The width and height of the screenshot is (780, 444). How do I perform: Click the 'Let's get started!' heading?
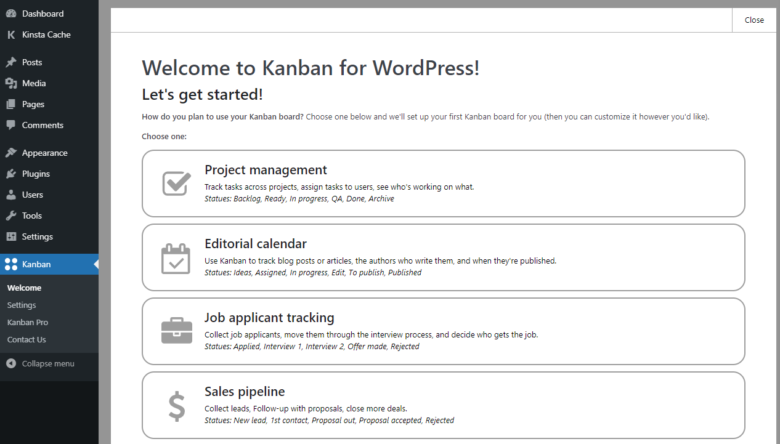(202, 95)
